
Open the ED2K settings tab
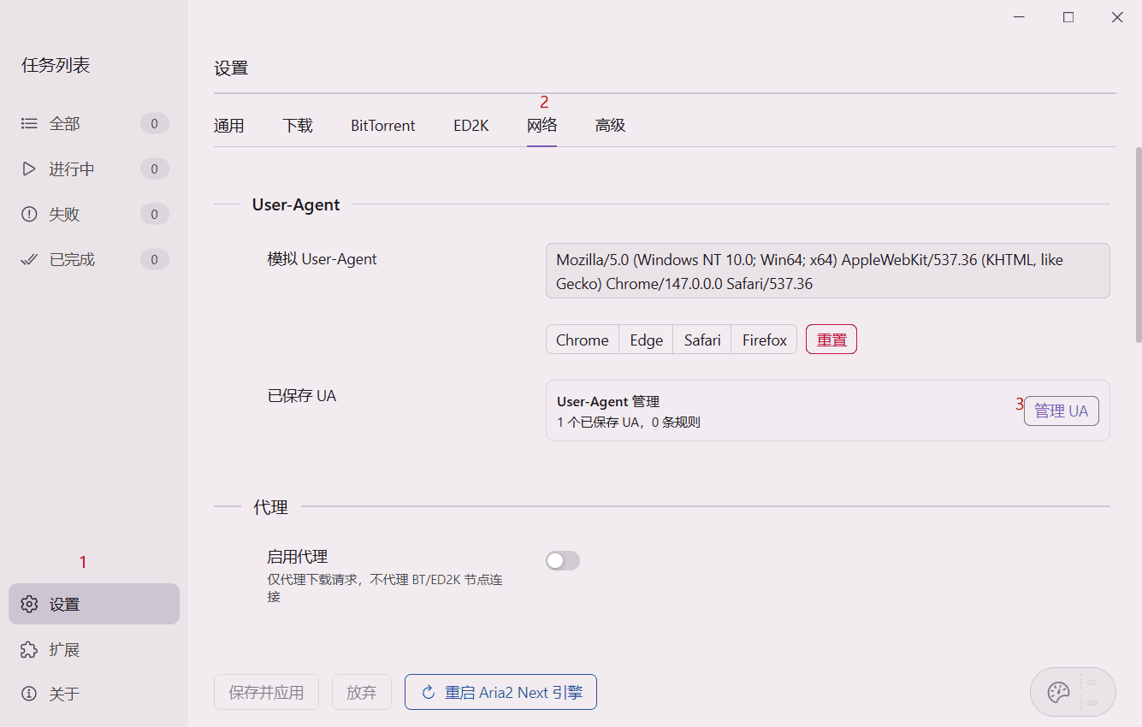click(471, 126)
